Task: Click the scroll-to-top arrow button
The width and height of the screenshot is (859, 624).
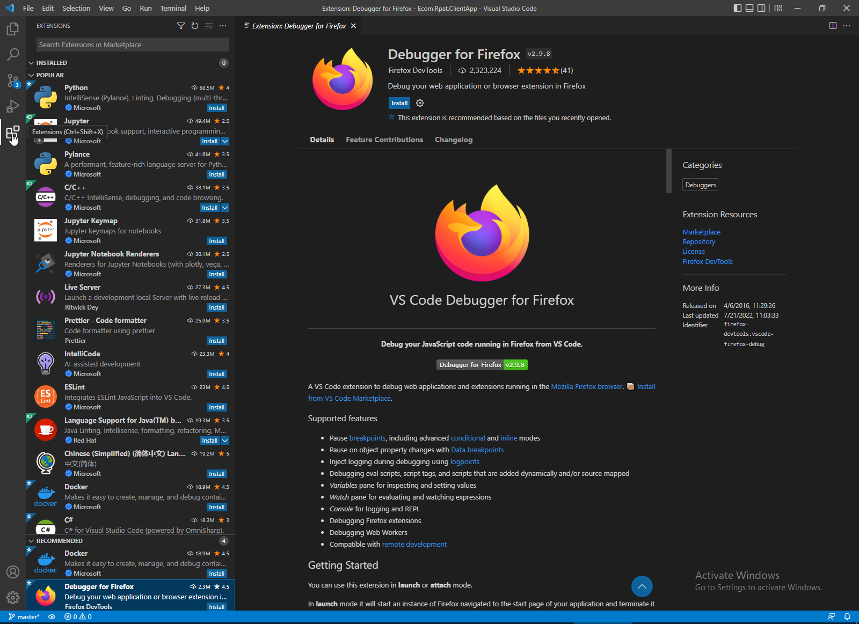Action: pos(642,586)
